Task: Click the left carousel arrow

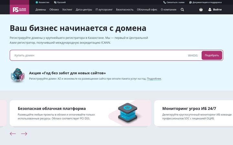Action: [x=13, y=134]
